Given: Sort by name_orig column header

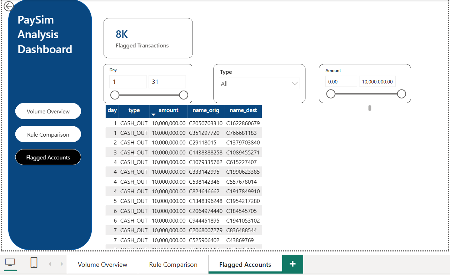Looking at the screenshot, I should pyautogui.click(x=206, y=111).
